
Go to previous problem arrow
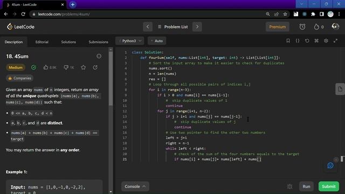148,27
